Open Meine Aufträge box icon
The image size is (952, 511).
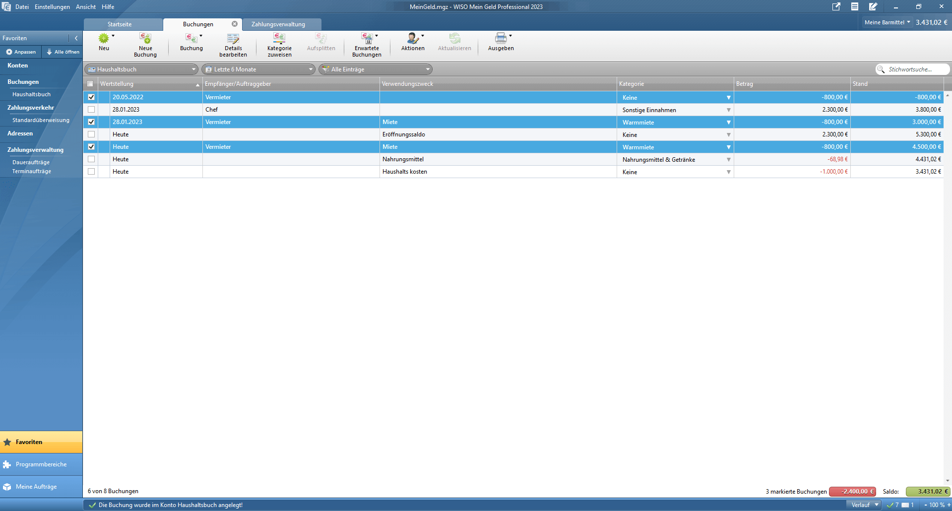click(7, 487)
